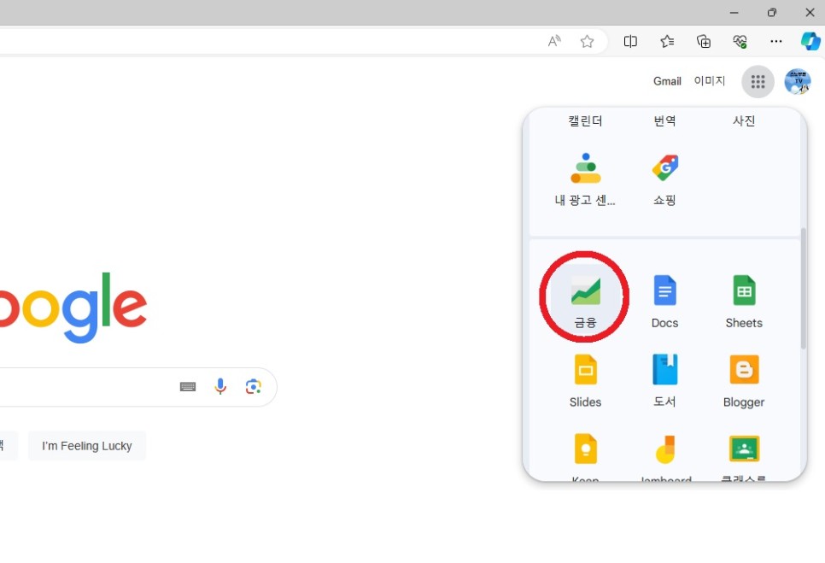Toggle Edge split screen view
The image size is (825, 563).
coord(630,41)
